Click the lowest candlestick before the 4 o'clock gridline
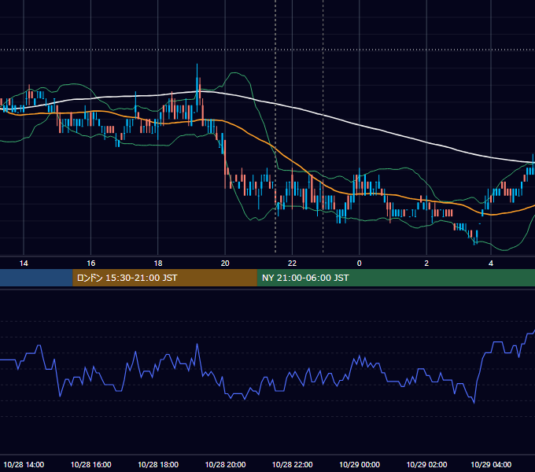 coord(474,241)
